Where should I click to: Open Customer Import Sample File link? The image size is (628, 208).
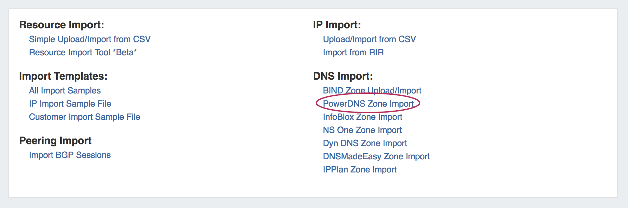click(85, 117)
